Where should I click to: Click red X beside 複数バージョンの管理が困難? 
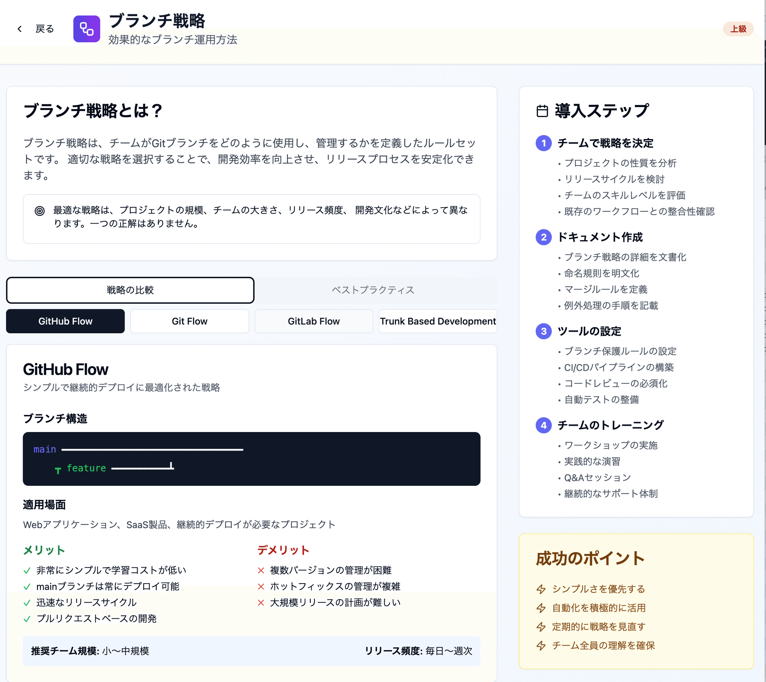click(x=261, y=570)
